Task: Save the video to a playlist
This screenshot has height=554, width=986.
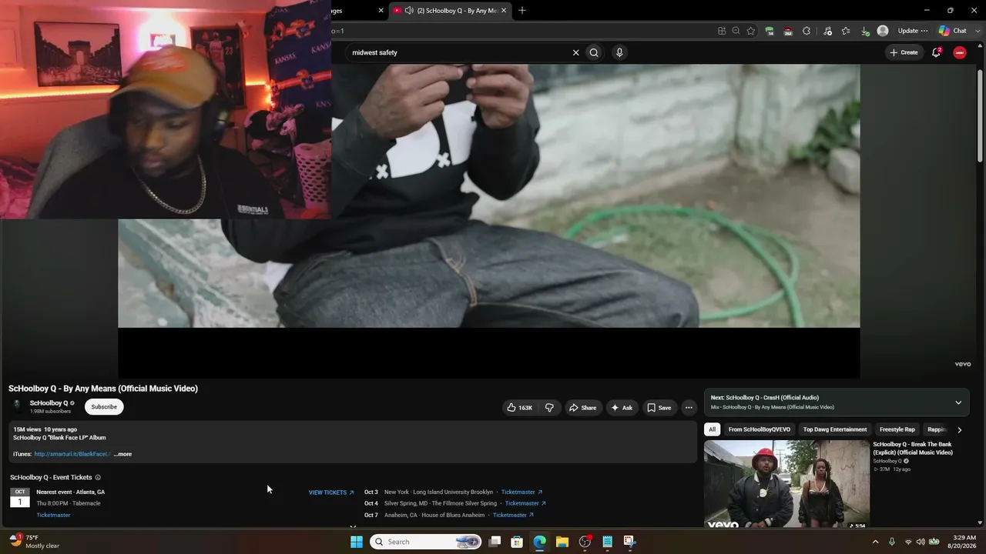Action: click(659, 408)
